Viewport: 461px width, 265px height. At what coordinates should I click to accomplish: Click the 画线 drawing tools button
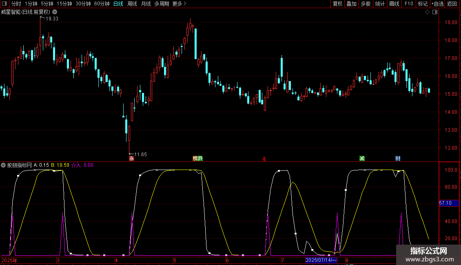click(x=394, y=4)
